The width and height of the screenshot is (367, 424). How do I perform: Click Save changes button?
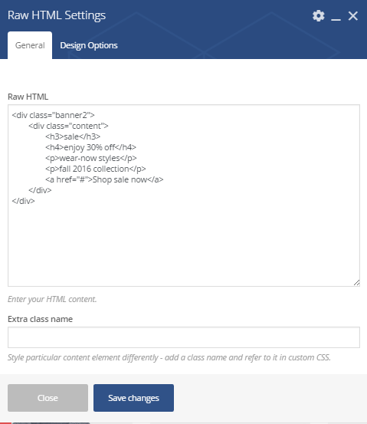click(133, 398)
